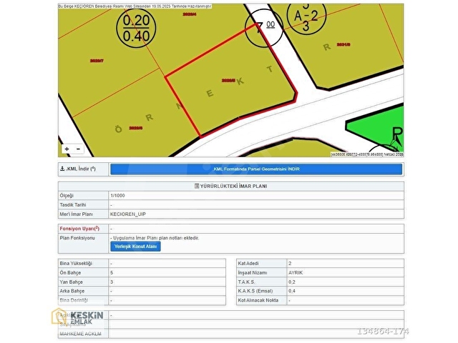Screen dimensions: 458x343
Task: Open the Yerleşik Konut Alanı plan function
Action: click(x=135, y=247)
